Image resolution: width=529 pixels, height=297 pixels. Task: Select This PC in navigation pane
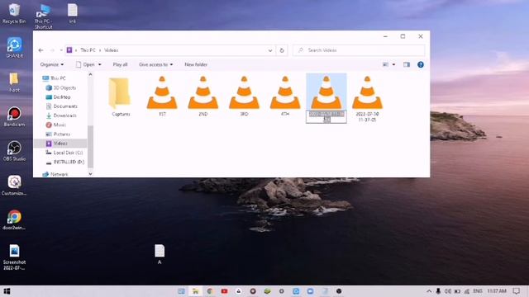[58, 78]
